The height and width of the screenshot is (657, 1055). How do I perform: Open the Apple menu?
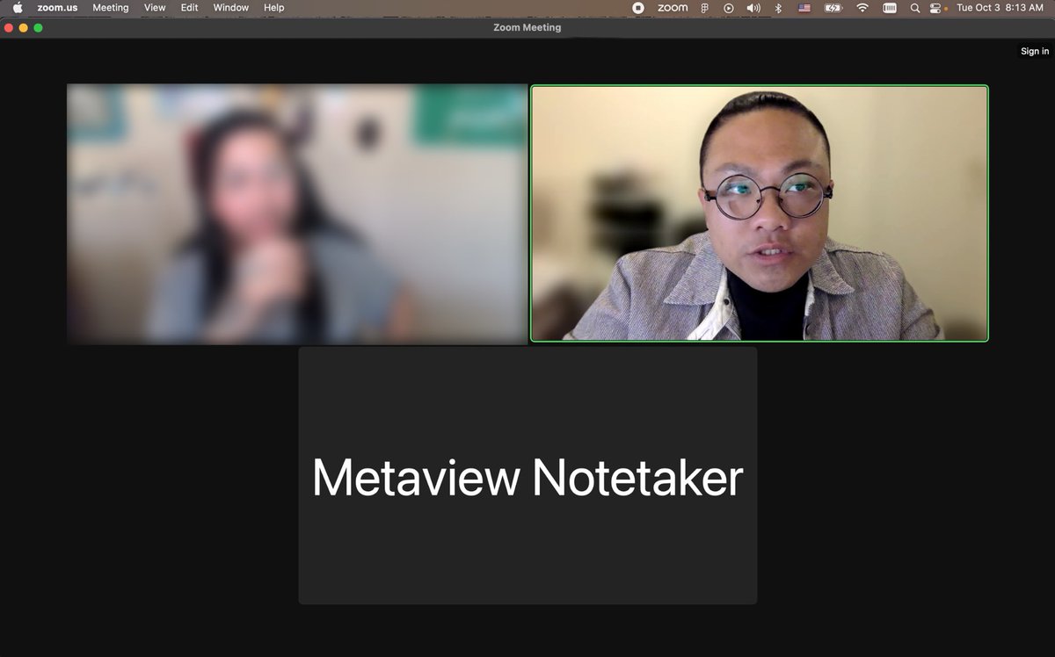click(x=18, y=7)
